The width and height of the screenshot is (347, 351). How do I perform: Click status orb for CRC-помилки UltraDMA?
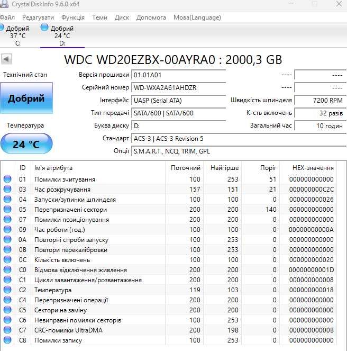point(7,330)
